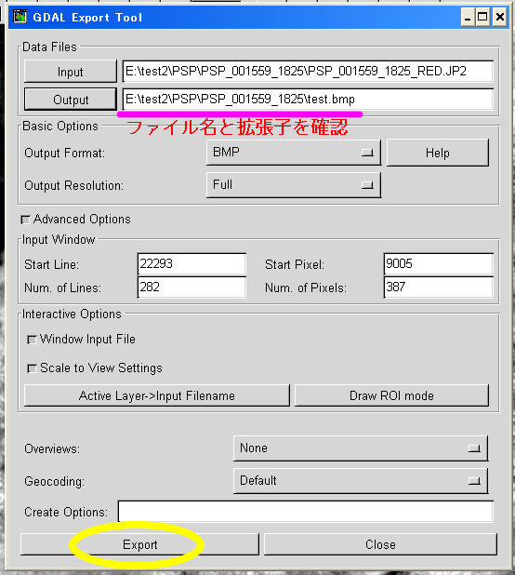Expand the Overviews None dropdown
Image resolution: width=515 pixels, height=575 pixels.
(361, 448)
